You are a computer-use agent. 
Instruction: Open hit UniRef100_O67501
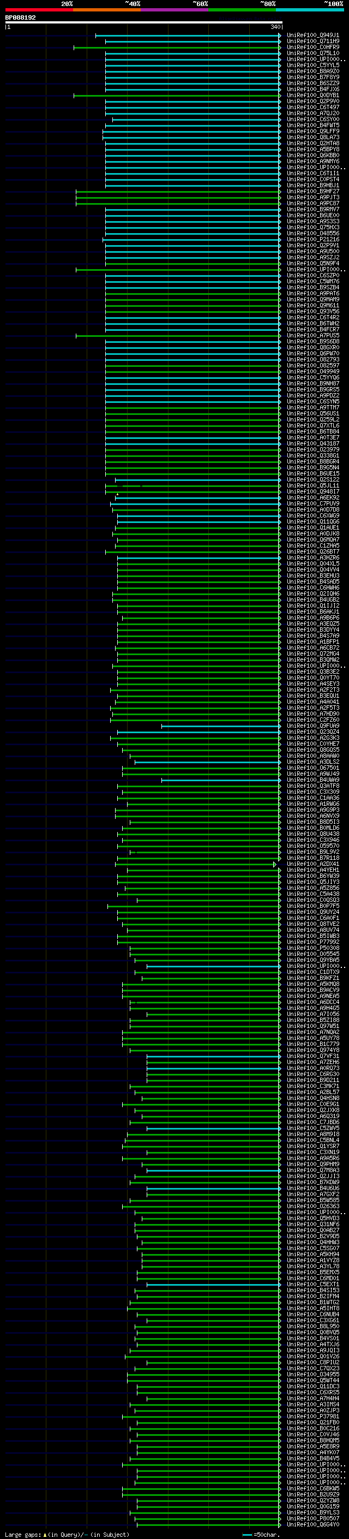pos(312,768)
